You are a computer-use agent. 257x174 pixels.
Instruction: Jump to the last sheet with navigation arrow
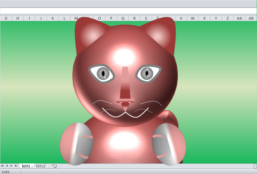tap(16, 166)
